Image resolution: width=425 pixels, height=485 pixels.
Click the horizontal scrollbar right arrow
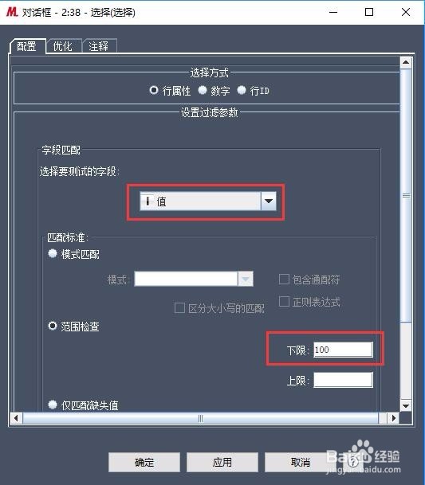pyautogui.click(x=393, y=418)
